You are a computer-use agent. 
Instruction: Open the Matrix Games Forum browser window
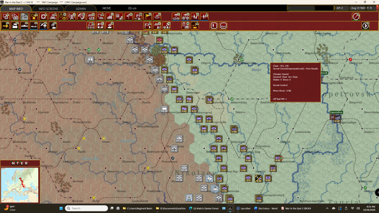click(x=204, y=208)
